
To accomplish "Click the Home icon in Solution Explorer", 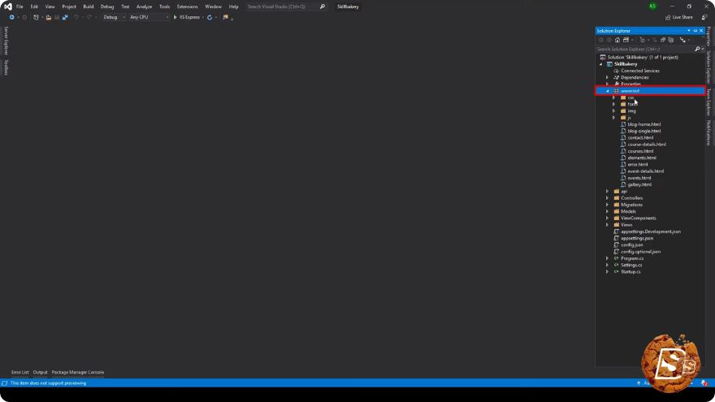I will pyautogui.click(x=617, y=40).
